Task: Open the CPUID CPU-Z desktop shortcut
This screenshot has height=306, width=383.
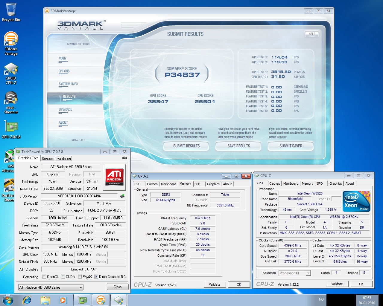Action: click(11, 74)
